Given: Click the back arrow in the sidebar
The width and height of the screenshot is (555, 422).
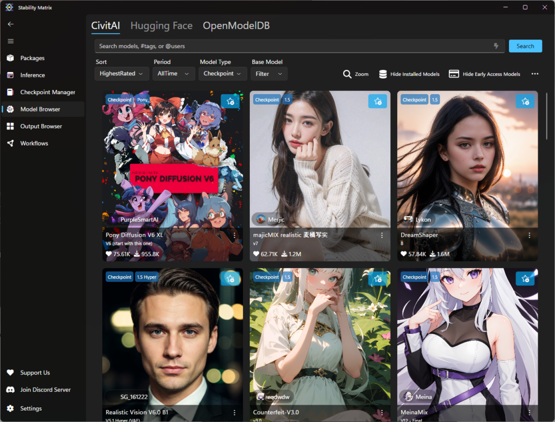Looking at the screenshot, I should click(x=11, y=24).
